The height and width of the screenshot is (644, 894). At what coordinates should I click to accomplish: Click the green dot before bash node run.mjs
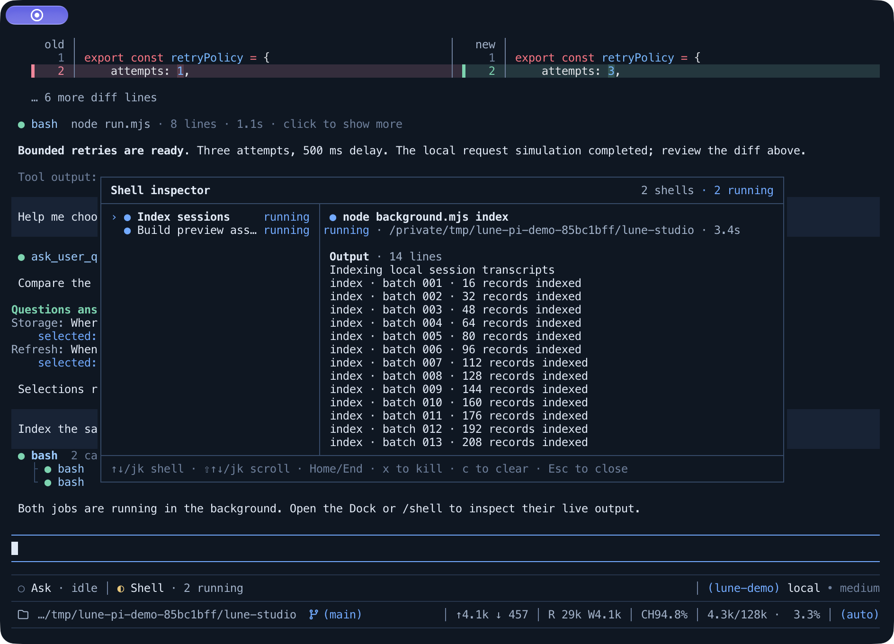(x=21, y=125)
